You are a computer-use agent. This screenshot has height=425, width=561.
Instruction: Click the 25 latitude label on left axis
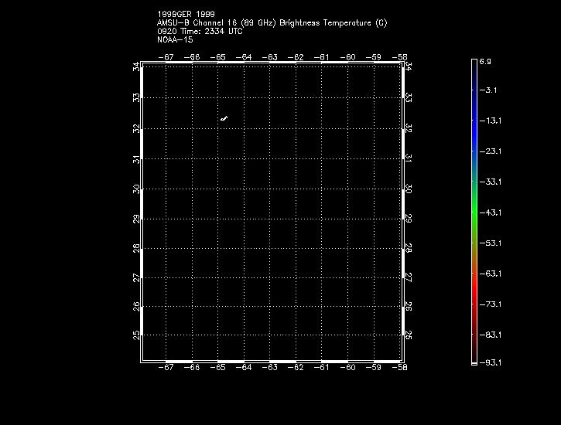[x=136, y=335]
